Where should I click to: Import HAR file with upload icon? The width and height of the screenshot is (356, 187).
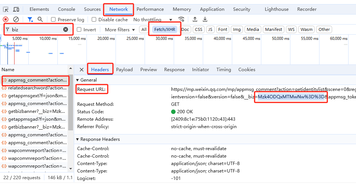(x=195, y=19)
